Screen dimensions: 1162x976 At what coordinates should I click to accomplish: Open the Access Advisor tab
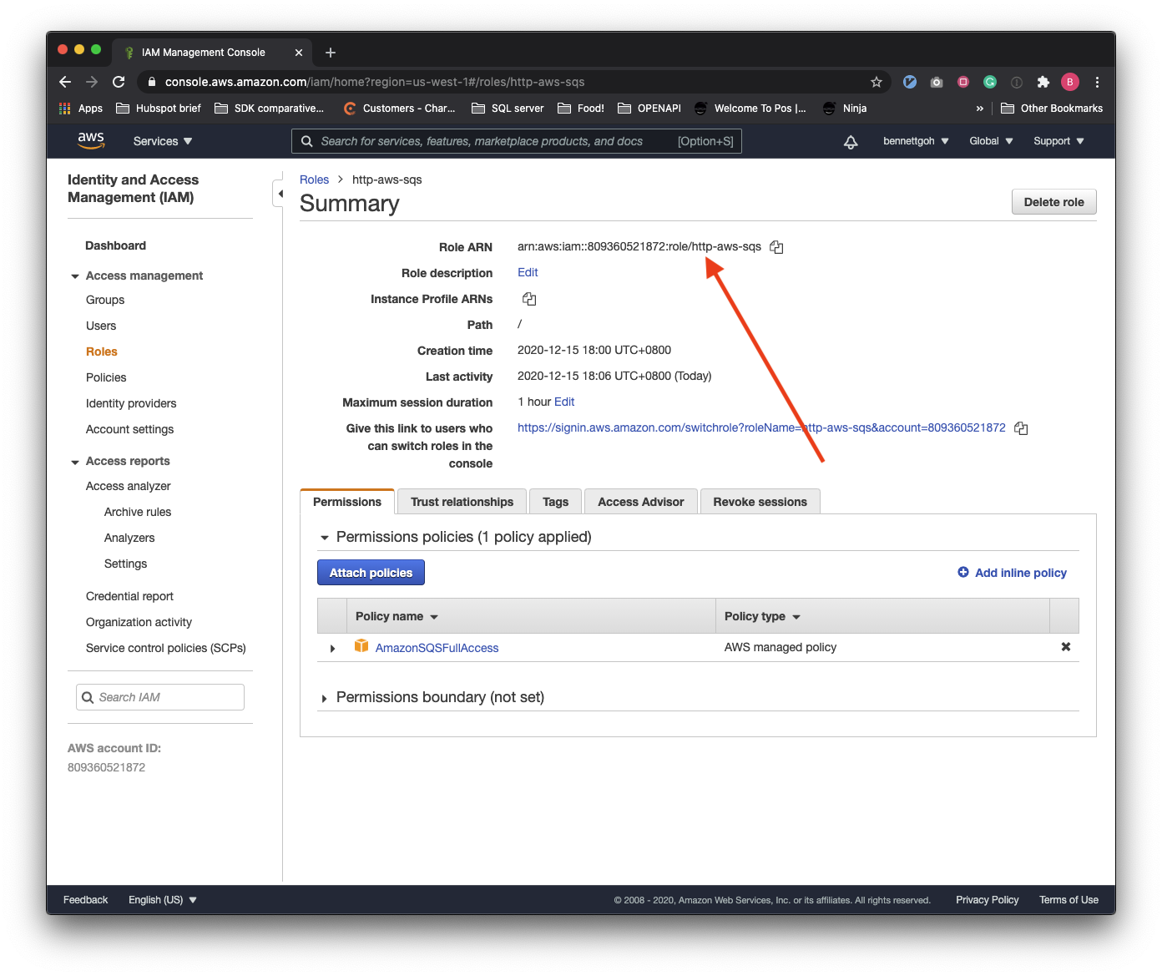coord(640,501)
